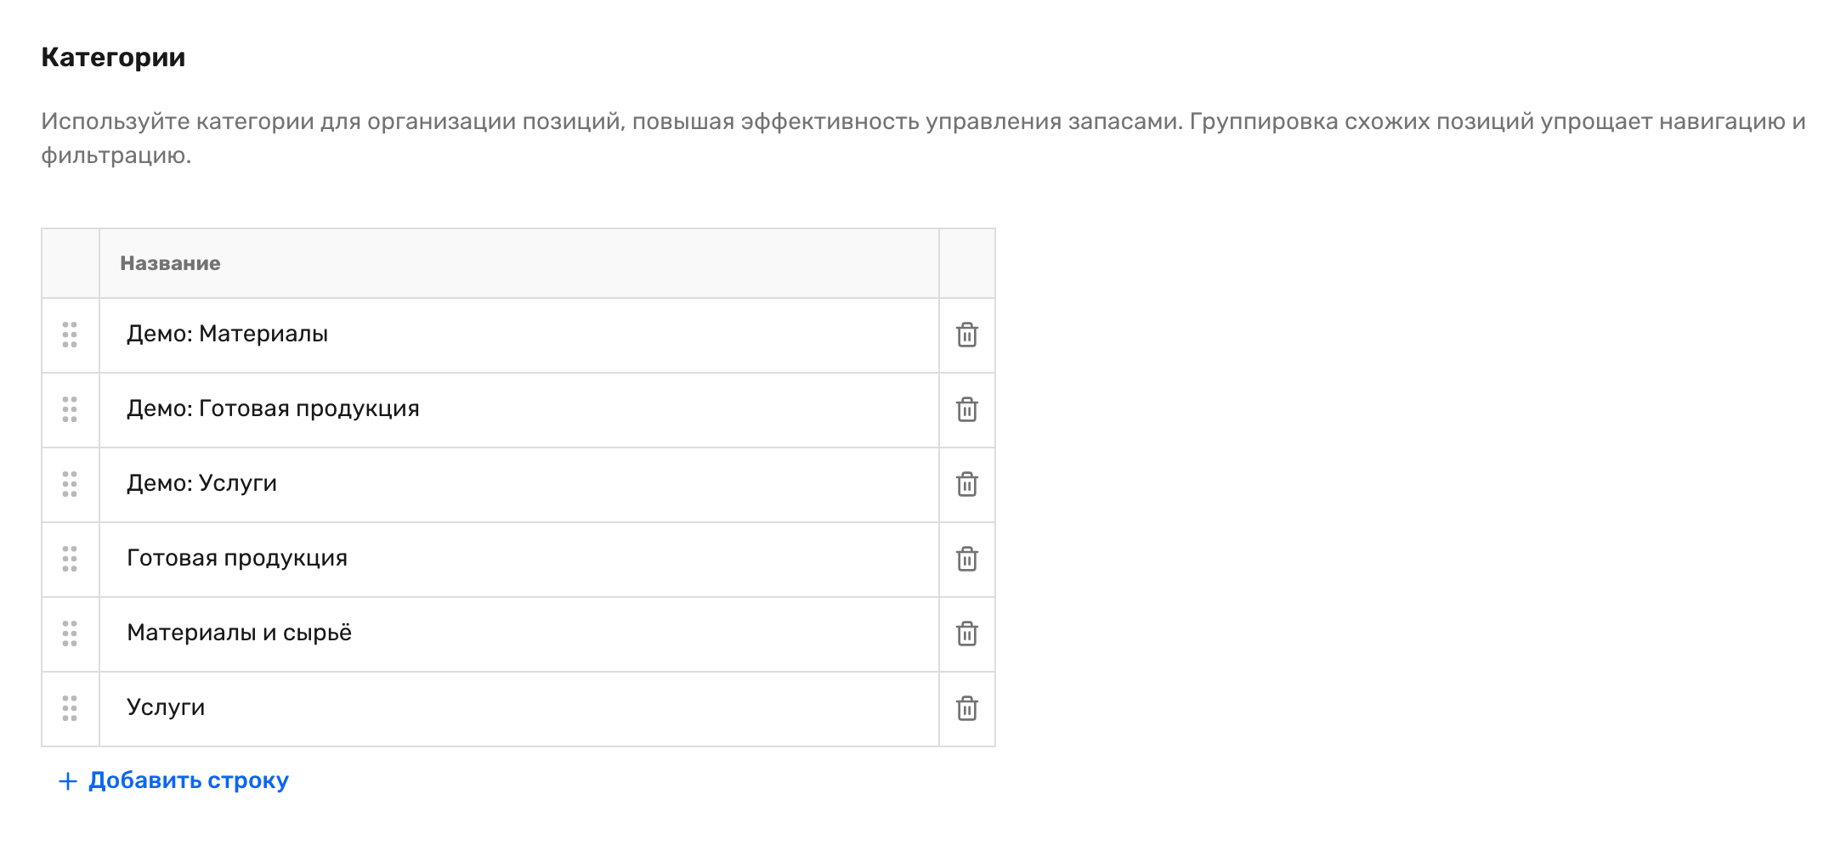This screenshot has height=856, width=1846.
Task: Edit the Демо: Материалы name field
Action: click(519, 335)
